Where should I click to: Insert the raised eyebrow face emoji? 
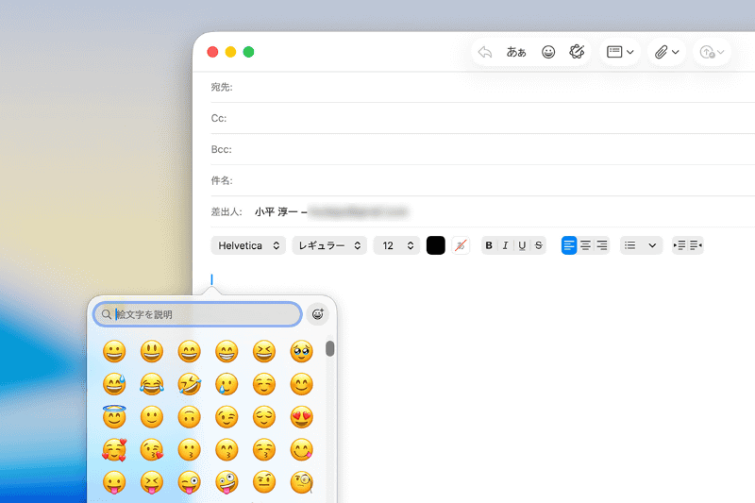tap(264, 482)
